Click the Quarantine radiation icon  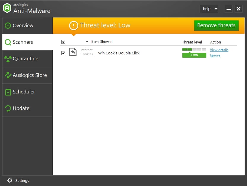(8, 59)
